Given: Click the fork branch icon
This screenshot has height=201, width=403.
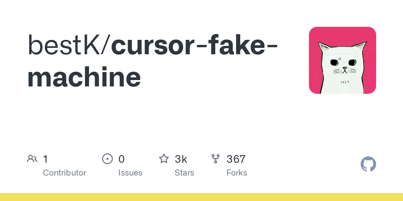Looking at the screenshot, I should click(216, 158).
